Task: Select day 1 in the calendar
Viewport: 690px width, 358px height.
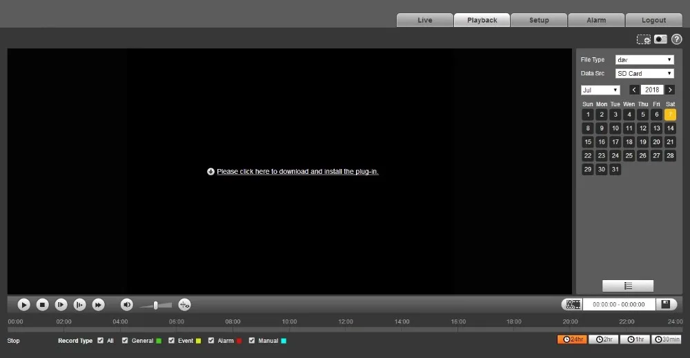Action: pos(588,115)
